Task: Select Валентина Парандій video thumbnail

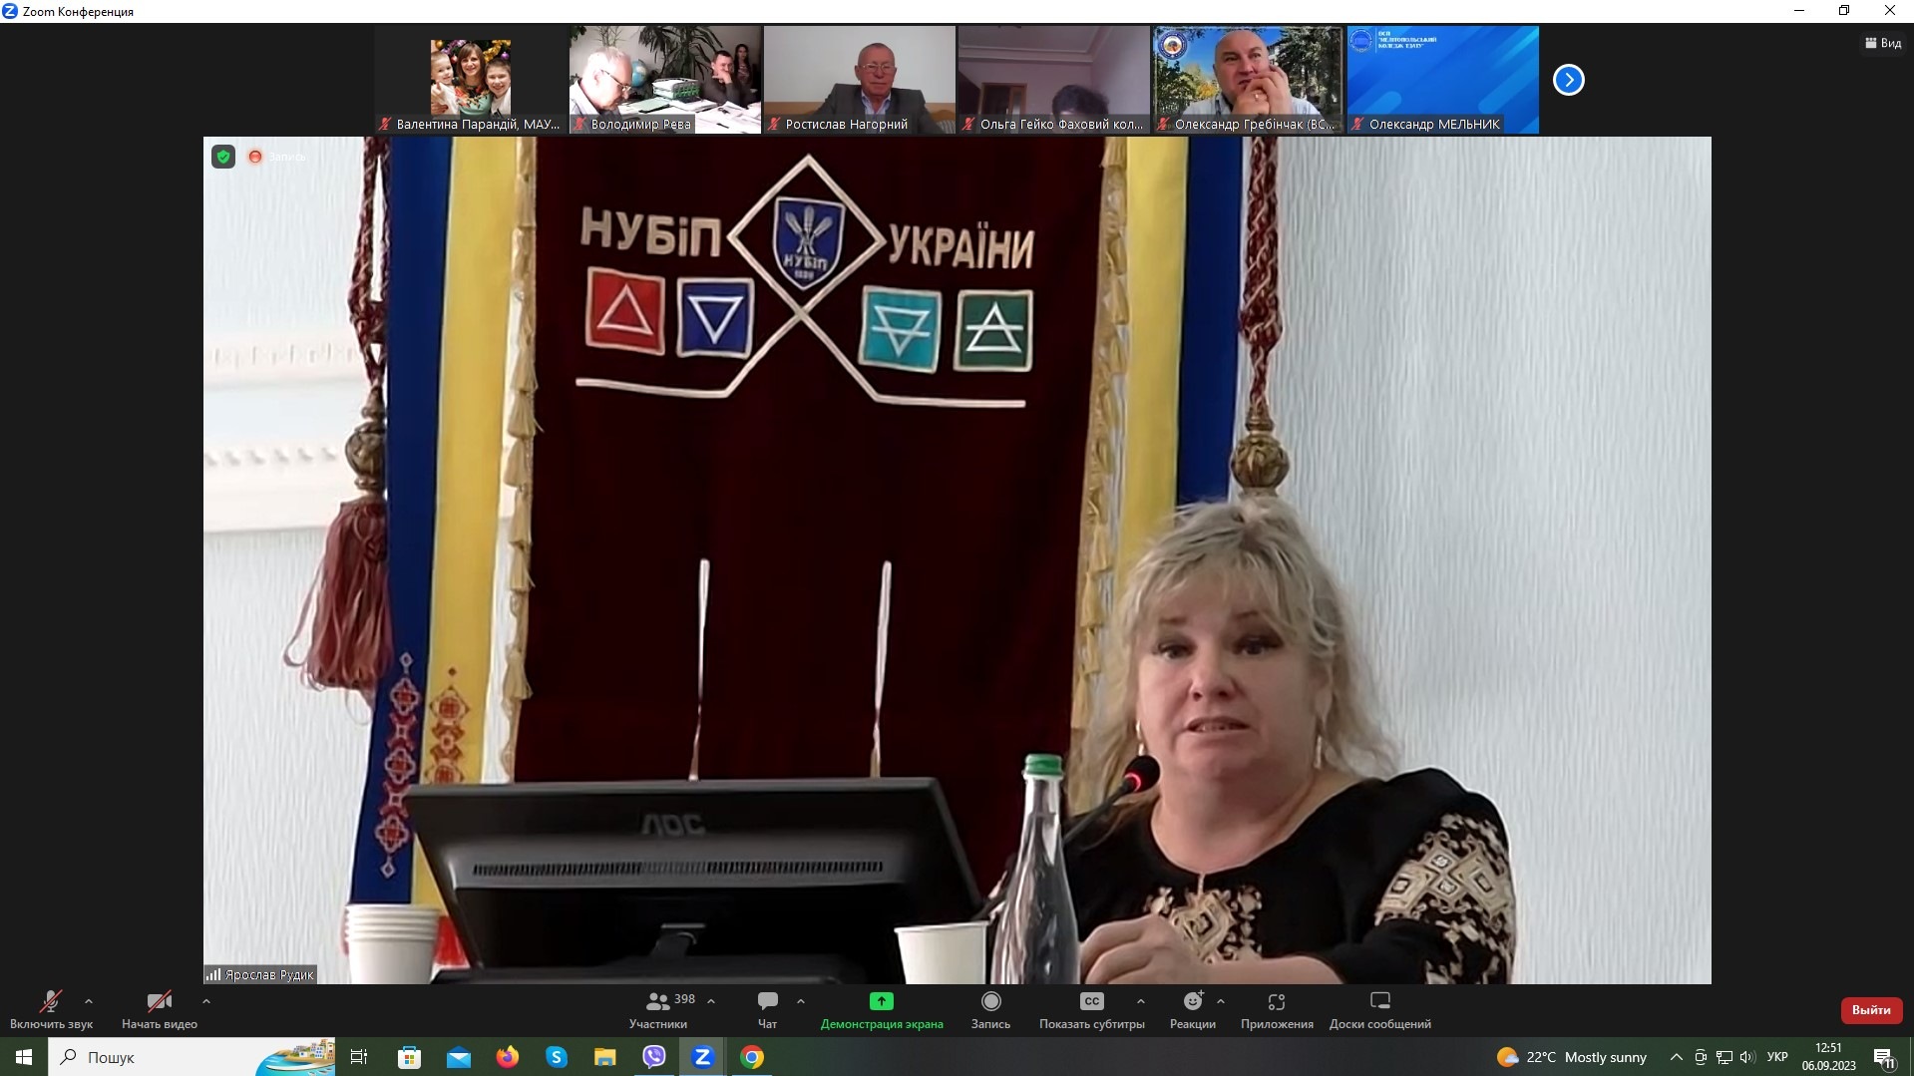Action: (x=470, y=80)
